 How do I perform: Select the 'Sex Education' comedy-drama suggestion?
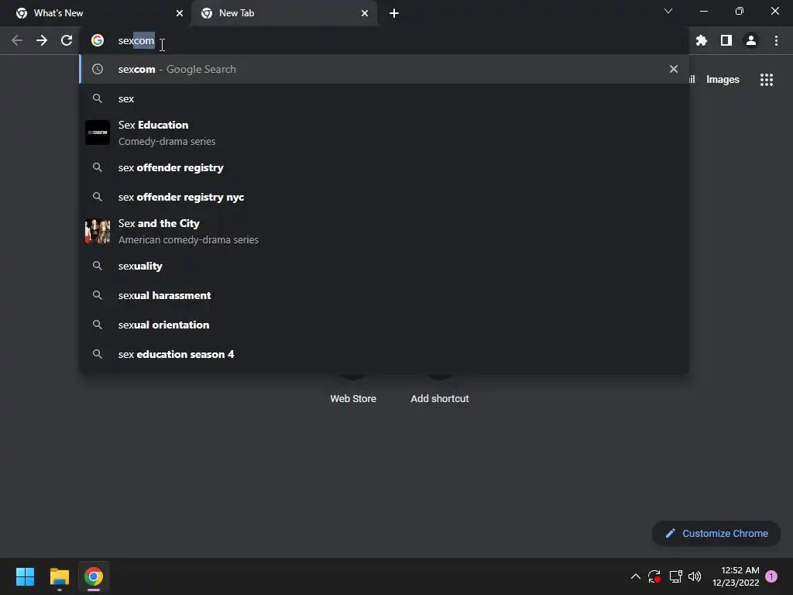point(384,132)
